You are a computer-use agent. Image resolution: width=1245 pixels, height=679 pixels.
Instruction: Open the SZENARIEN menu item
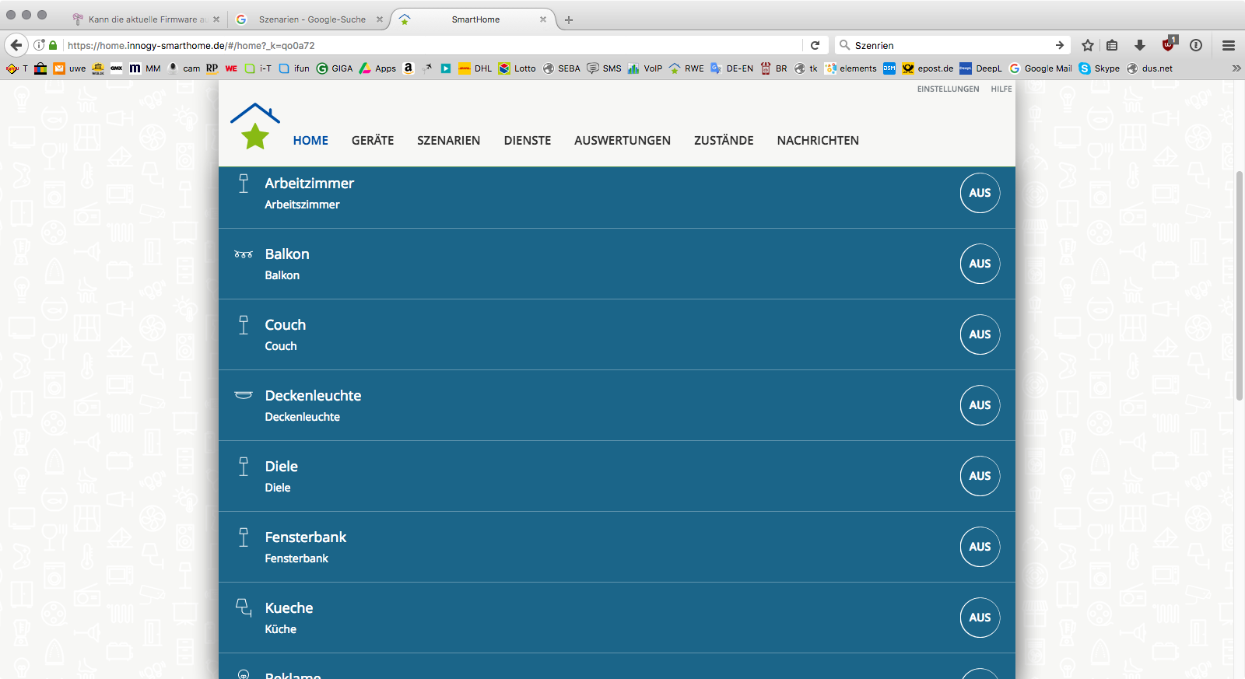point(448,141)
